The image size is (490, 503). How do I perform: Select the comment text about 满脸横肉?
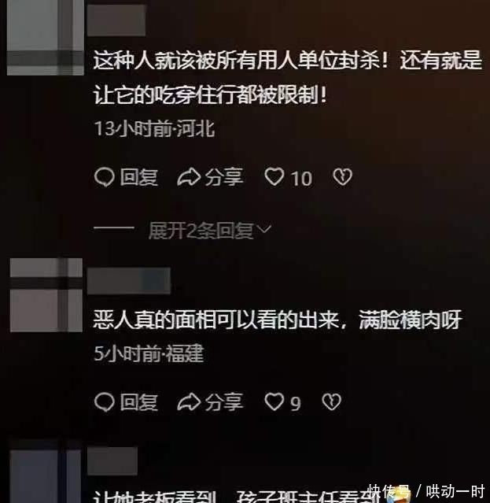coord(277,320)
